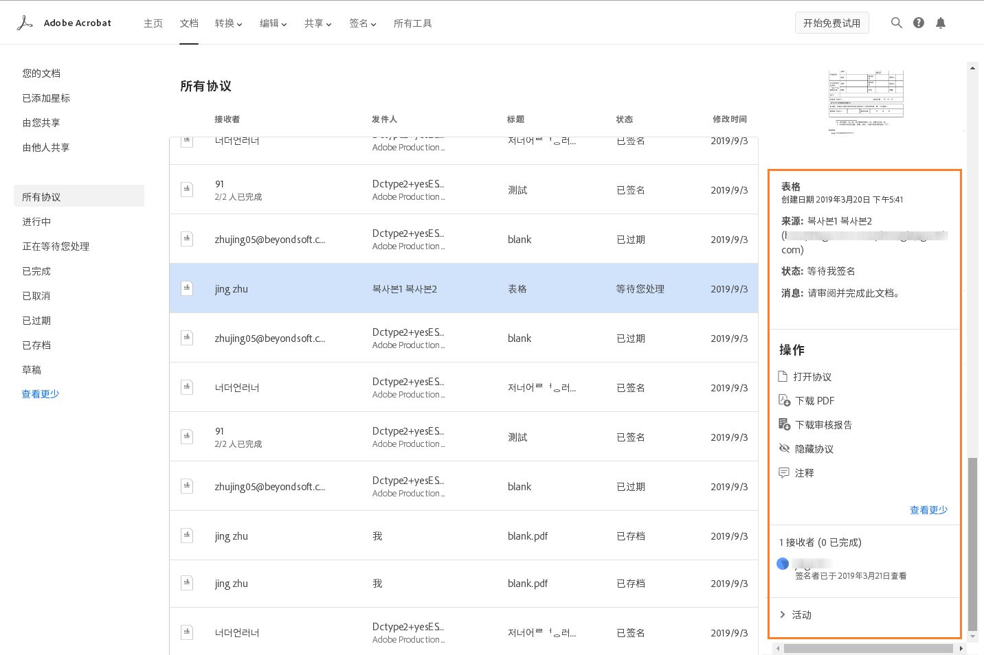This screenshot has height=655, width=984.
Task: Filter agreements by 已过期 in sidebar
Action: 36,320
